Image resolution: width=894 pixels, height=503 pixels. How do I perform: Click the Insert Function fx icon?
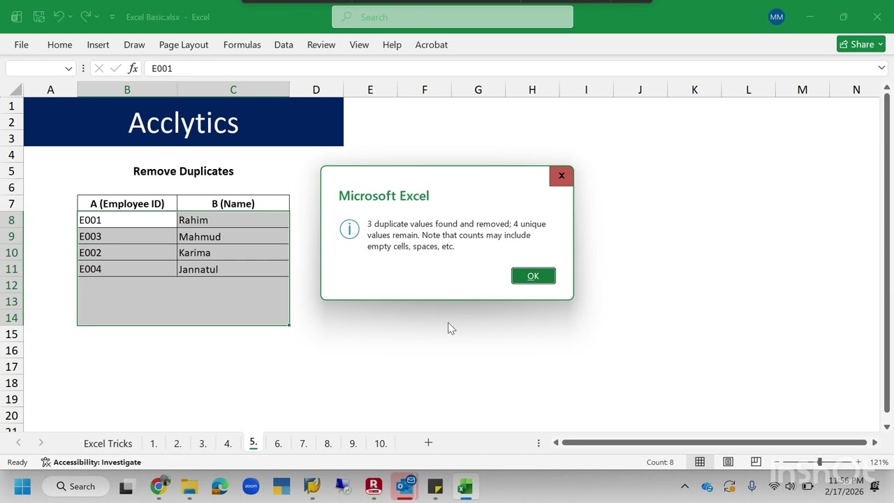[133, 68]
